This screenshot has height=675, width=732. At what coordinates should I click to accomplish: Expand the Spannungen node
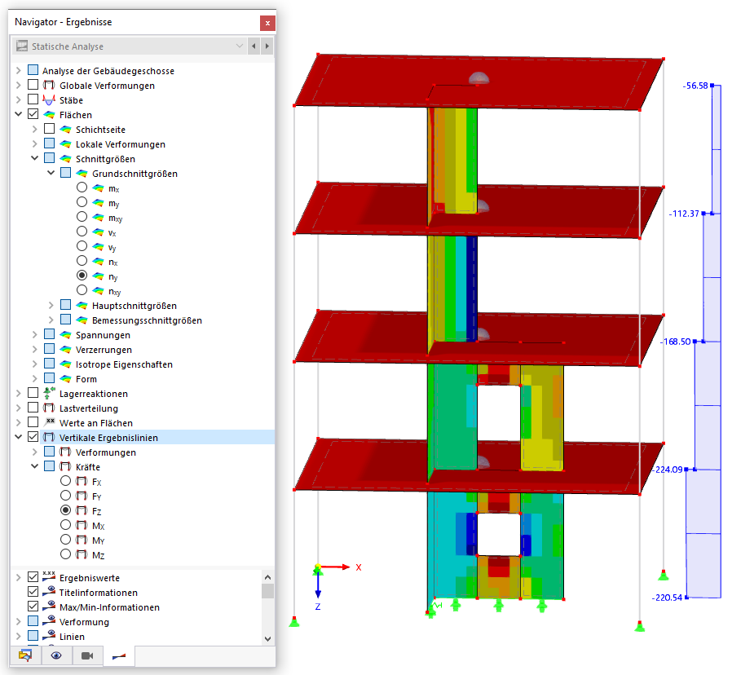(x=35, y=335)
